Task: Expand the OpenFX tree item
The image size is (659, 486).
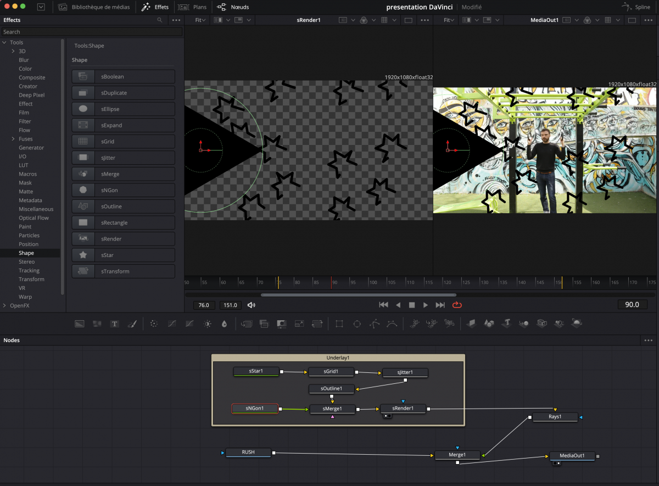Action: click(4, 305)
